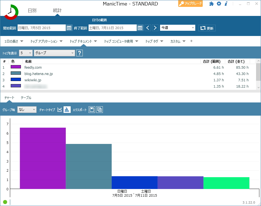Click the color swatch in row 4

pyautogui.click(x=16, y=86)
